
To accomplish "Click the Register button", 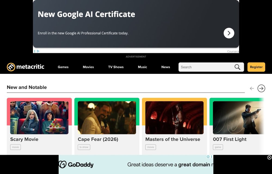I will point(256,67).
